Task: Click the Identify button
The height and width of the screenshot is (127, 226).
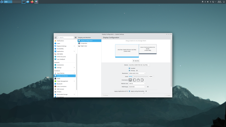Action: [136, 61]
